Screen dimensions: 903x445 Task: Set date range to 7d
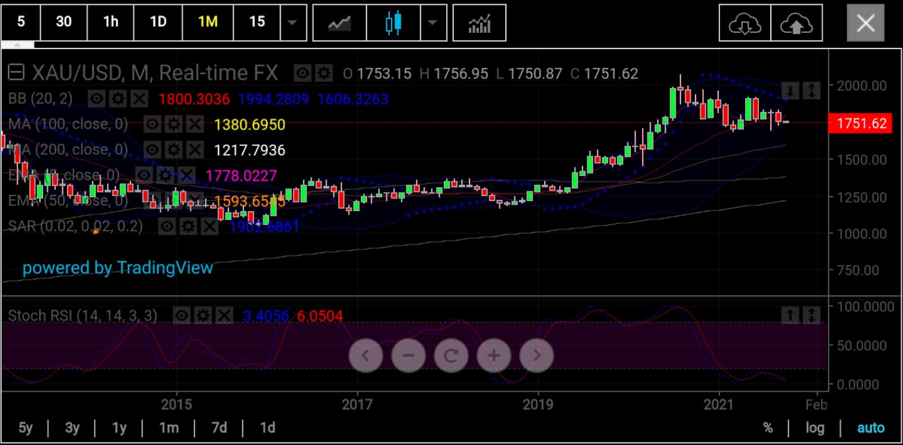tap(219, 428)
